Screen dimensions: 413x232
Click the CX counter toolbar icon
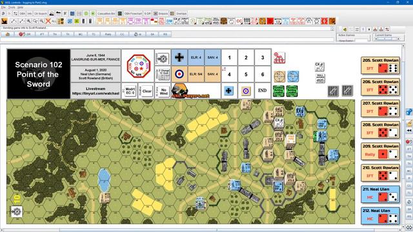[x=177, y=21]
